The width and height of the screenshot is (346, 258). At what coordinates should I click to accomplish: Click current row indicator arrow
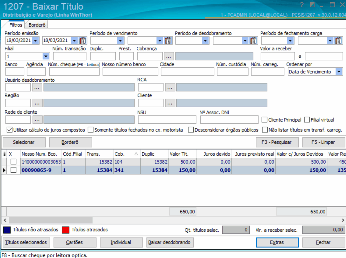4,170
